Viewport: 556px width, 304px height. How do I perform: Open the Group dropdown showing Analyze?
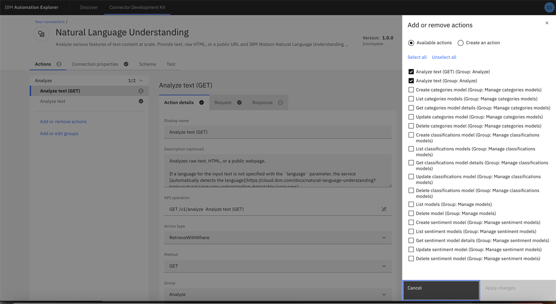[278, 294]
